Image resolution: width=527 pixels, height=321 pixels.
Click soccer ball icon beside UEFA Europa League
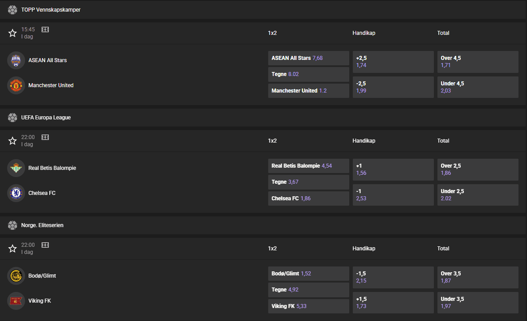[x=13, y=118]
